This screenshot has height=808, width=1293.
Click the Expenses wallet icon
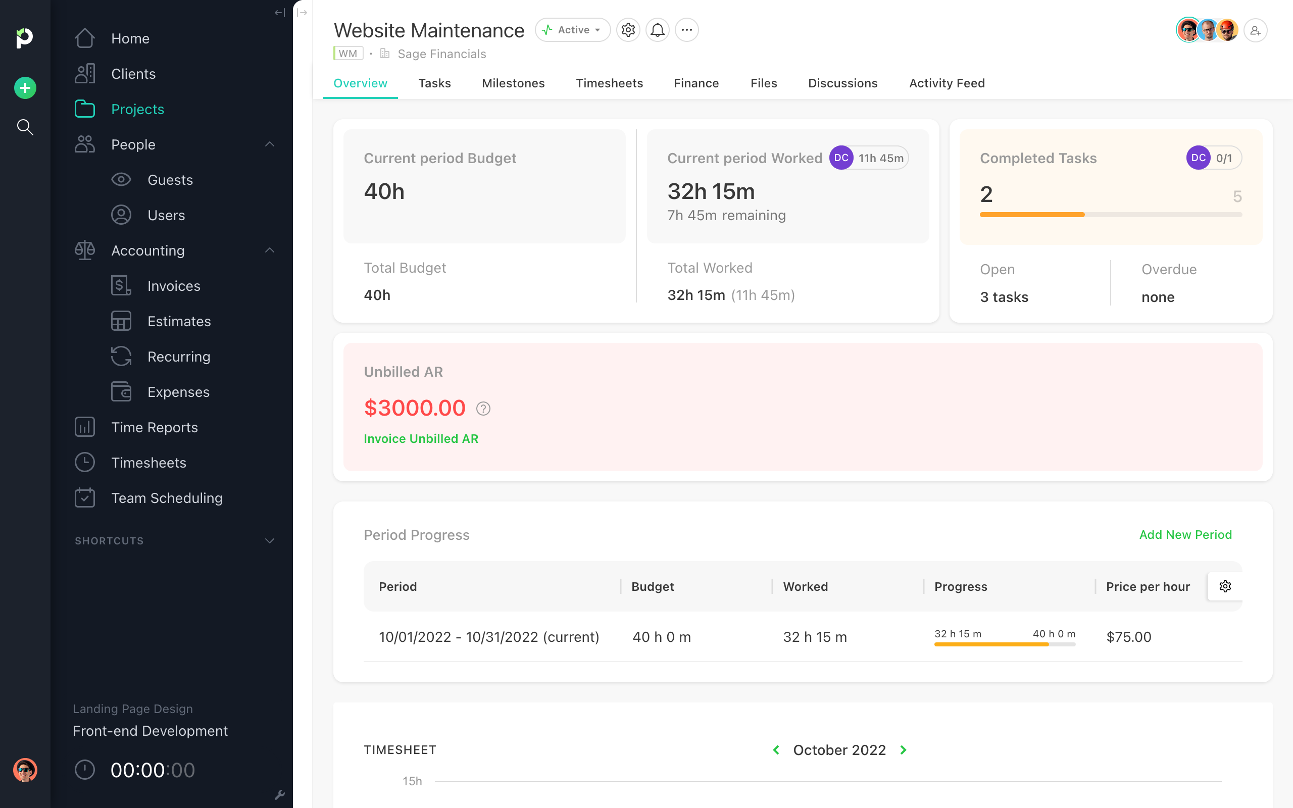[x=121, y=391]
